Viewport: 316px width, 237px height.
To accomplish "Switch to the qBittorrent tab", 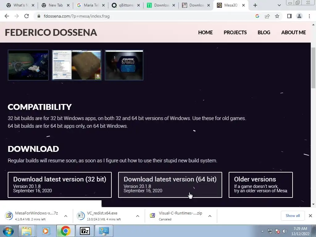I will pyautogui.click(x=126, y=5).
